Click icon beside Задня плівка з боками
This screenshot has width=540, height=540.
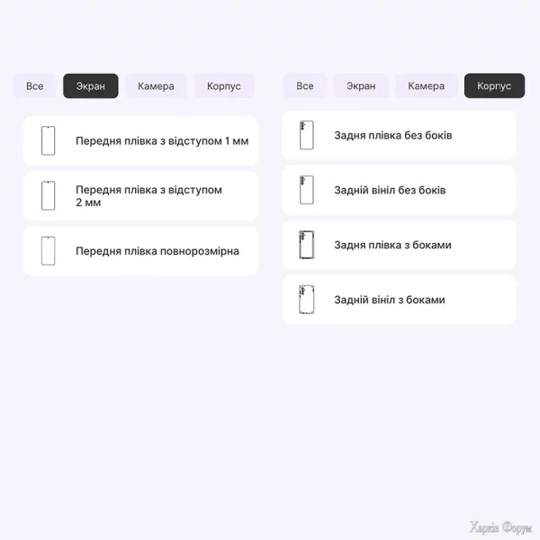click(x=307, y=245)
